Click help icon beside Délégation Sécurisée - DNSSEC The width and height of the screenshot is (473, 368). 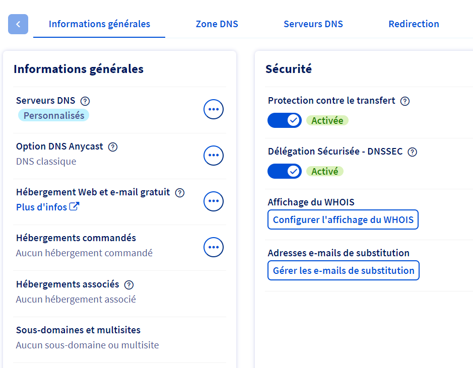412,152
